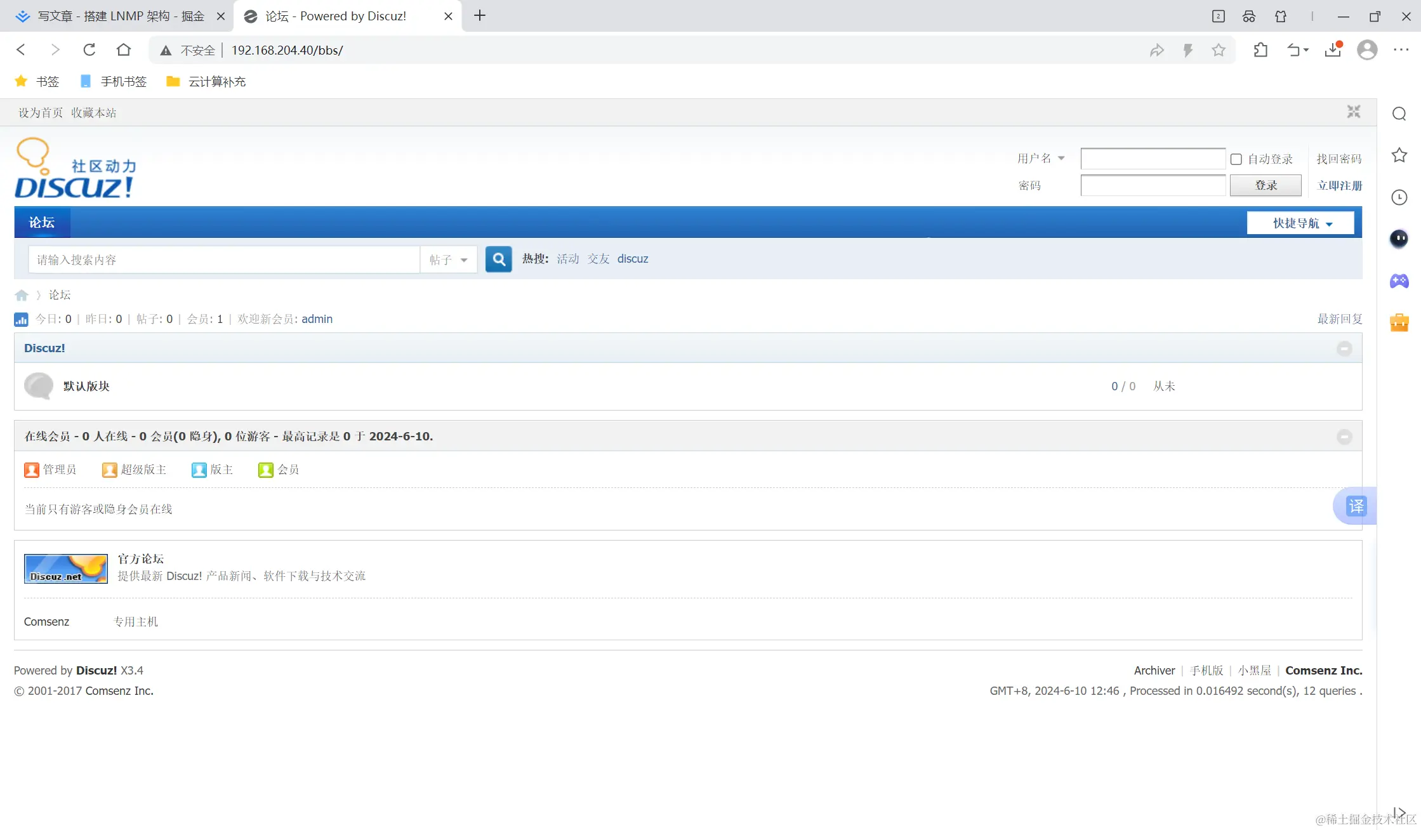1421x830 pixels.
Task: Click the 登录 button
Action: click(1266, 185)
